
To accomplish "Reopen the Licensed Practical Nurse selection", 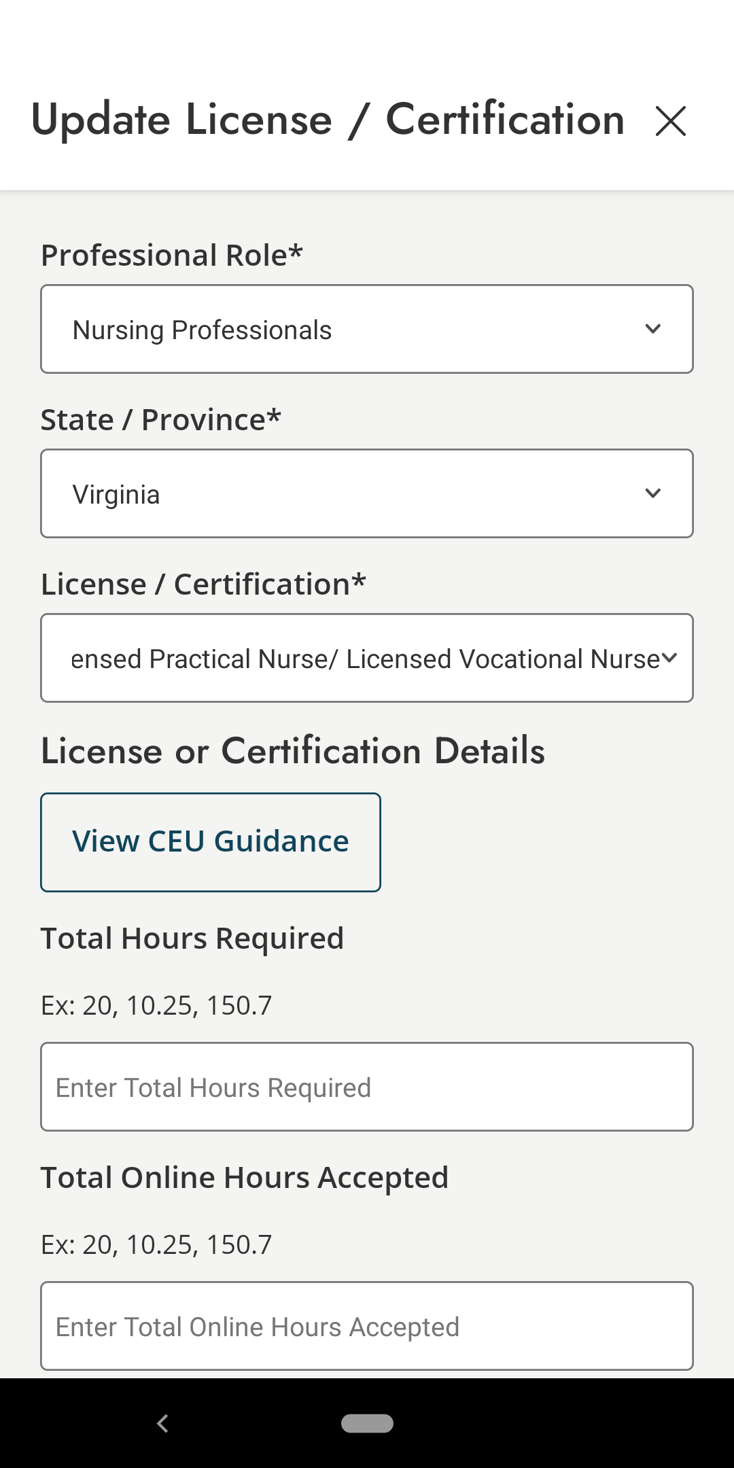I will [367, 657].
